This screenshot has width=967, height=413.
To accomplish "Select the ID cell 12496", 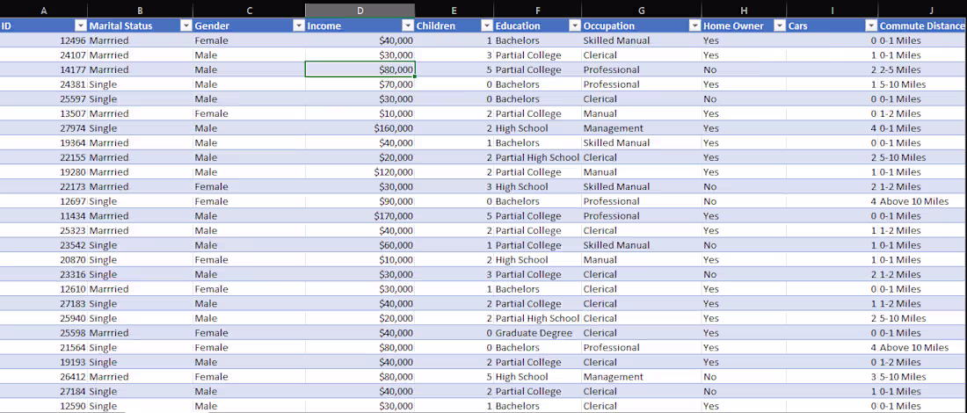I will [43, 40].
